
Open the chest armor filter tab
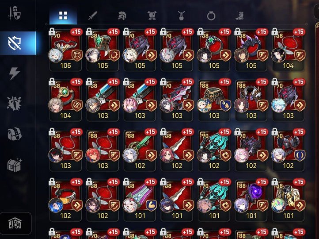(x=152, y=15)
